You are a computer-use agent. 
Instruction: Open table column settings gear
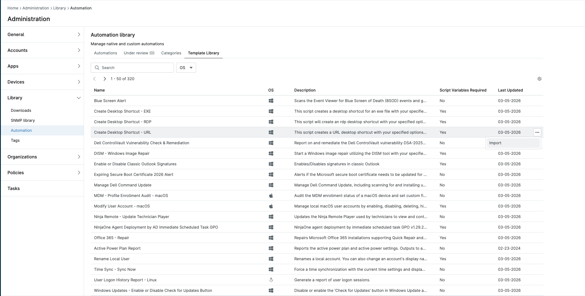[539, 79]
